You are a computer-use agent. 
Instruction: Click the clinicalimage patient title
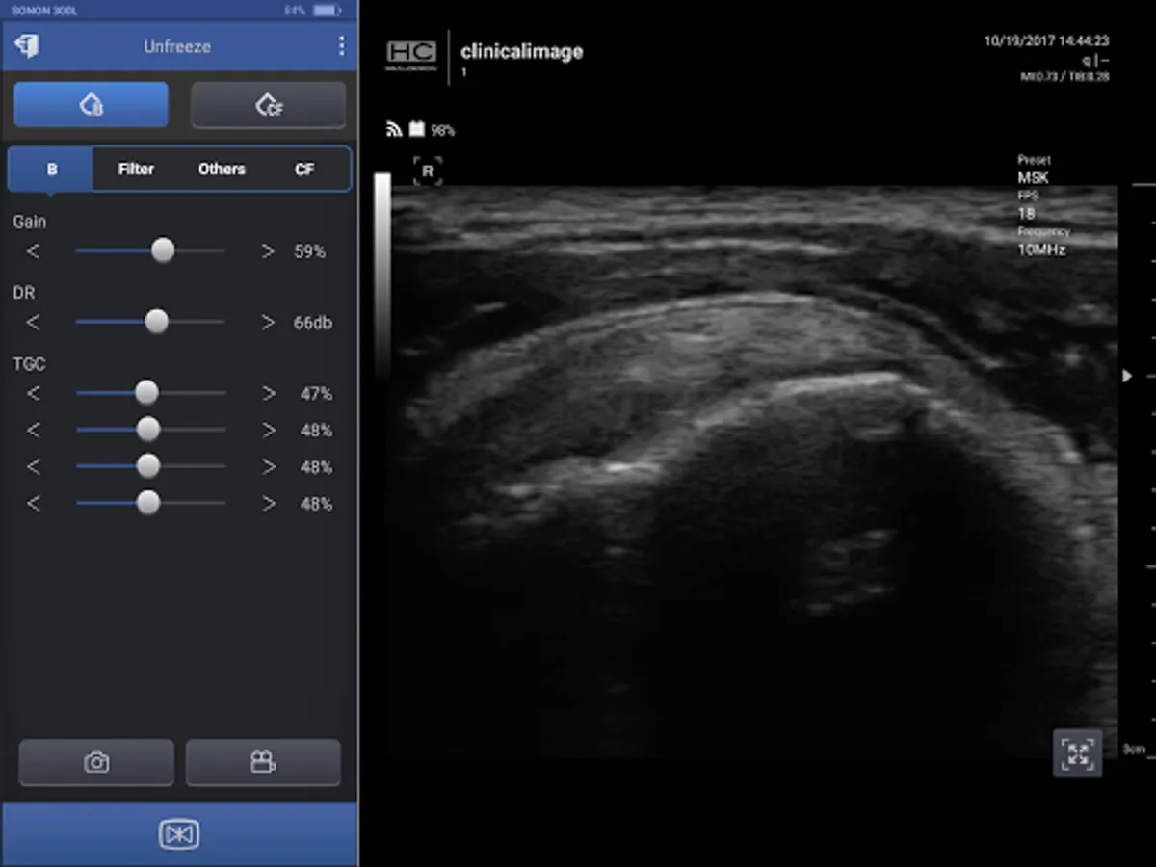click(x=521, y=52)
